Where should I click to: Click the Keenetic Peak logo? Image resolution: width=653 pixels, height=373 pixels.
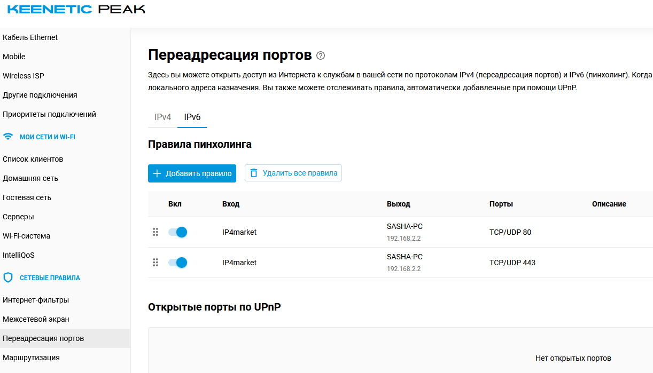(x=76, y=10)
